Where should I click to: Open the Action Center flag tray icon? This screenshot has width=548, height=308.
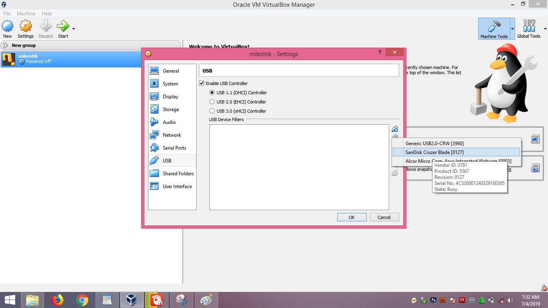(x=453, y=300)
